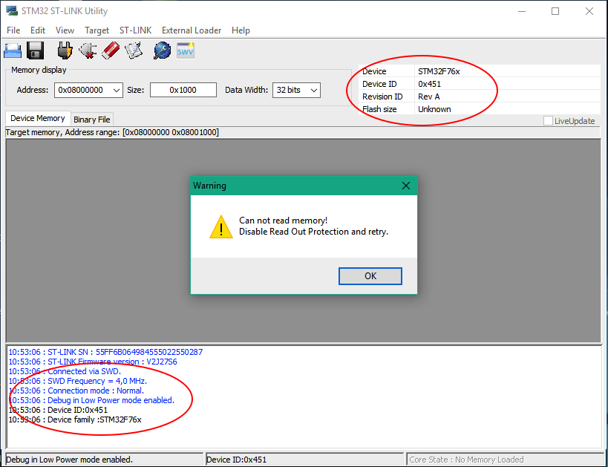The width and height of the screenshot is (608, 467).
Task: Click the Disable Read Out Protection message
Action: coord(313,232)
